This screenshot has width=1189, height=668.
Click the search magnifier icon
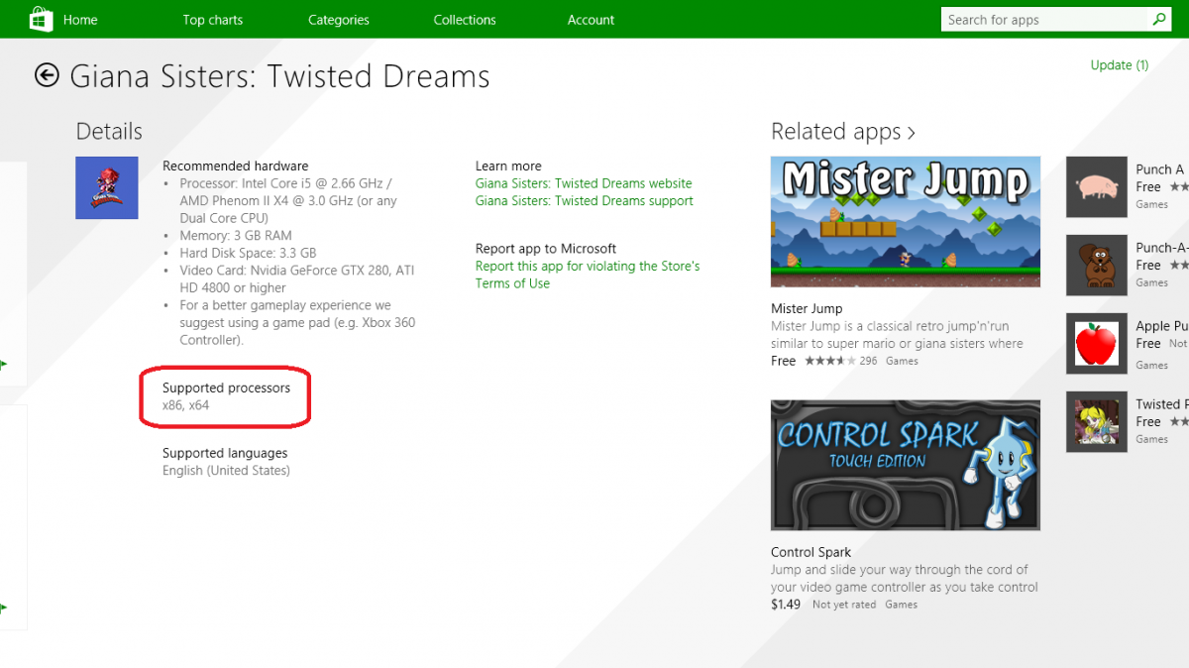coord(1158,19)
